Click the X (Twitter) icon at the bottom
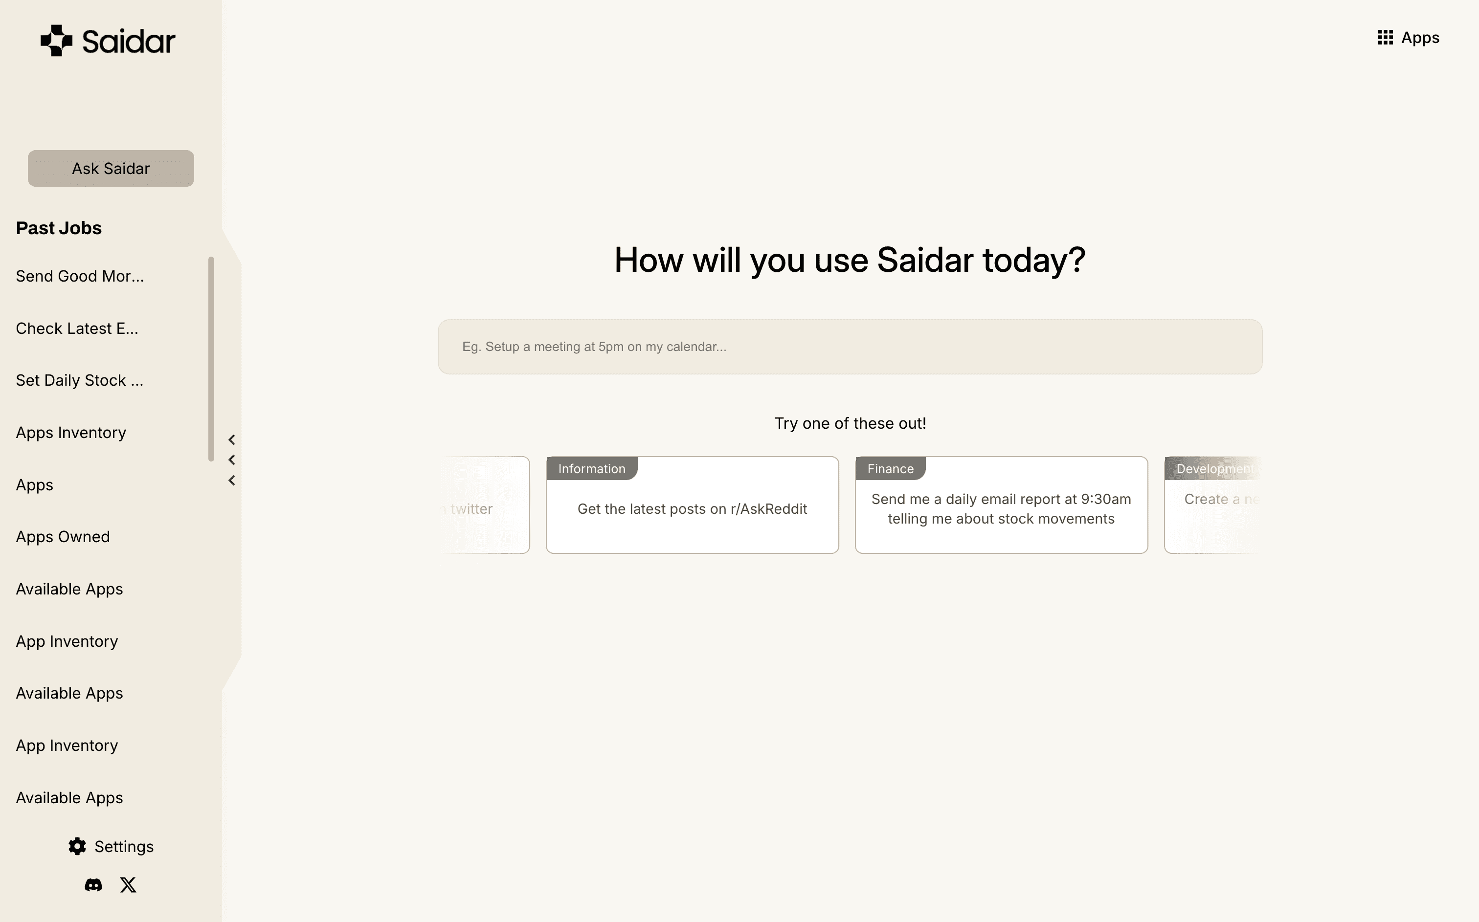 pos(128,884)
